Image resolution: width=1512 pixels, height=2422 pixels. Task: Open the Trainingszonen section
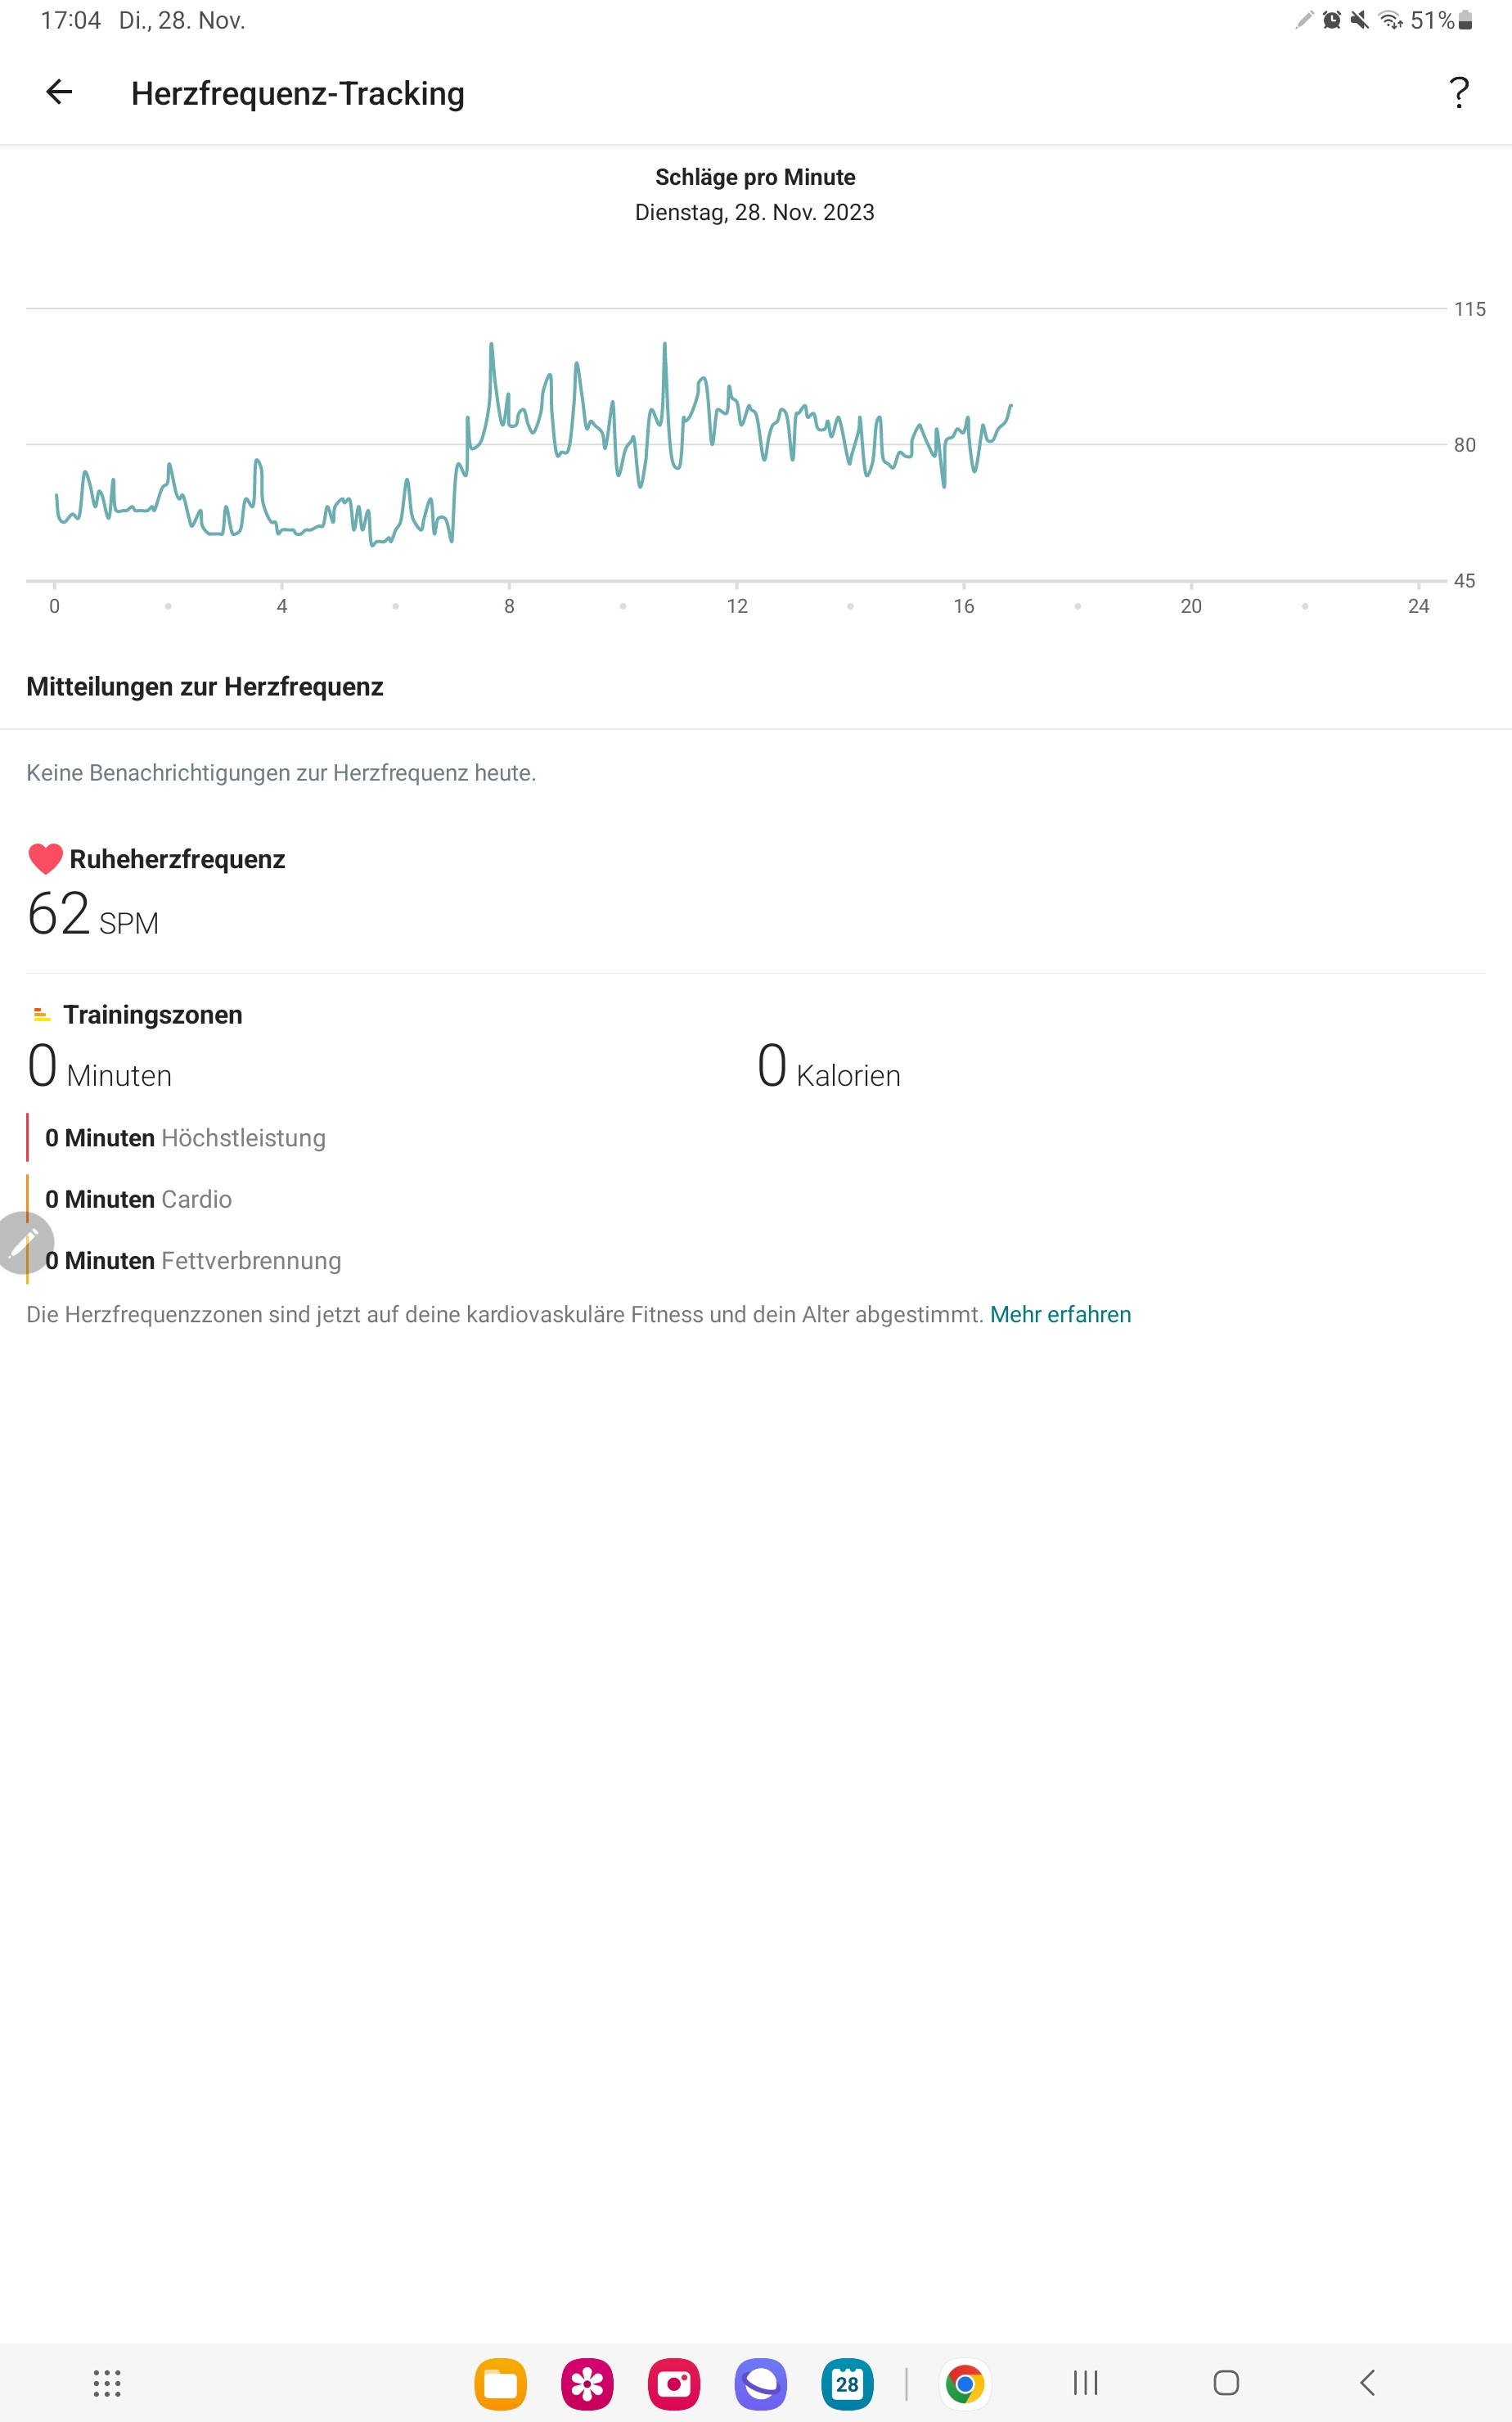point(152,1014)
